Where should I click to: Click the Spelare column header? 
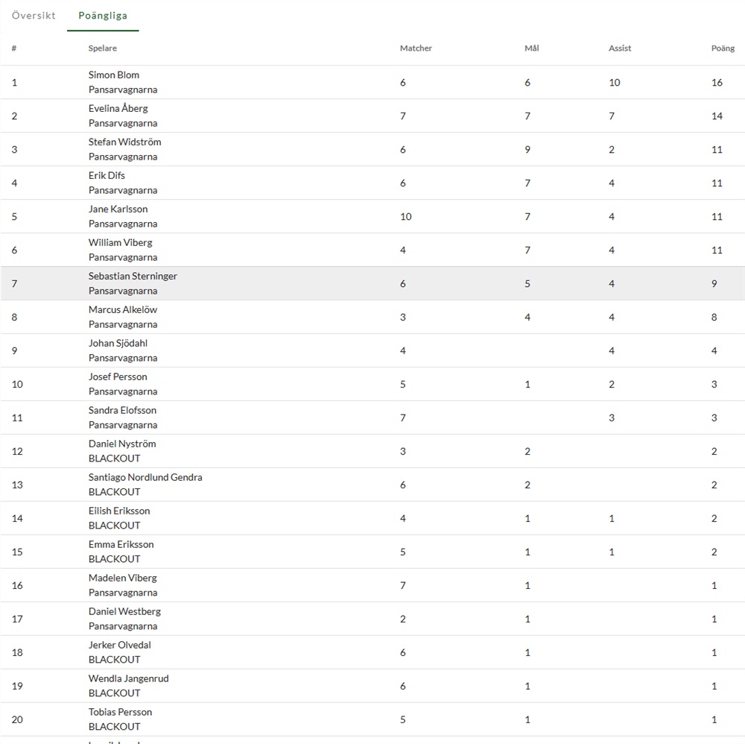point(103,48)
